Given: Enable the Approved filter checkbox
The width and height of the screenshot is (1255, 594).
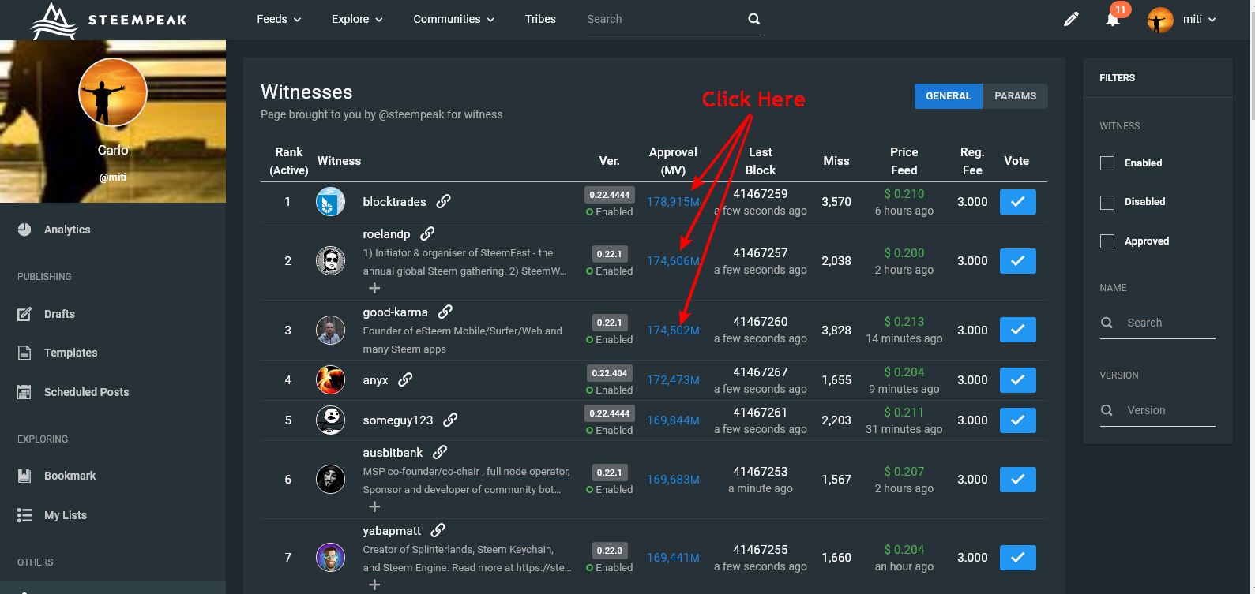Looking at the screenshot, I should (x=1107, y=241).
